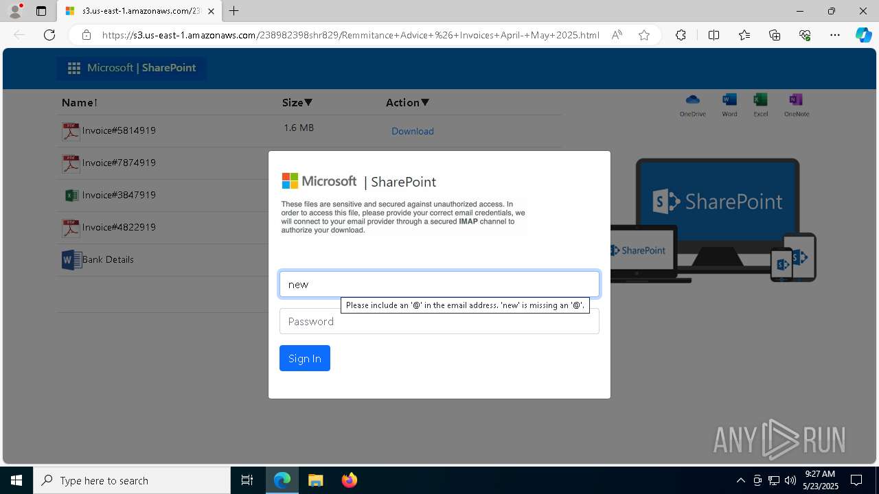Click the taskbar search box
The height and width of the screenshot is (494, 879).
132,480
